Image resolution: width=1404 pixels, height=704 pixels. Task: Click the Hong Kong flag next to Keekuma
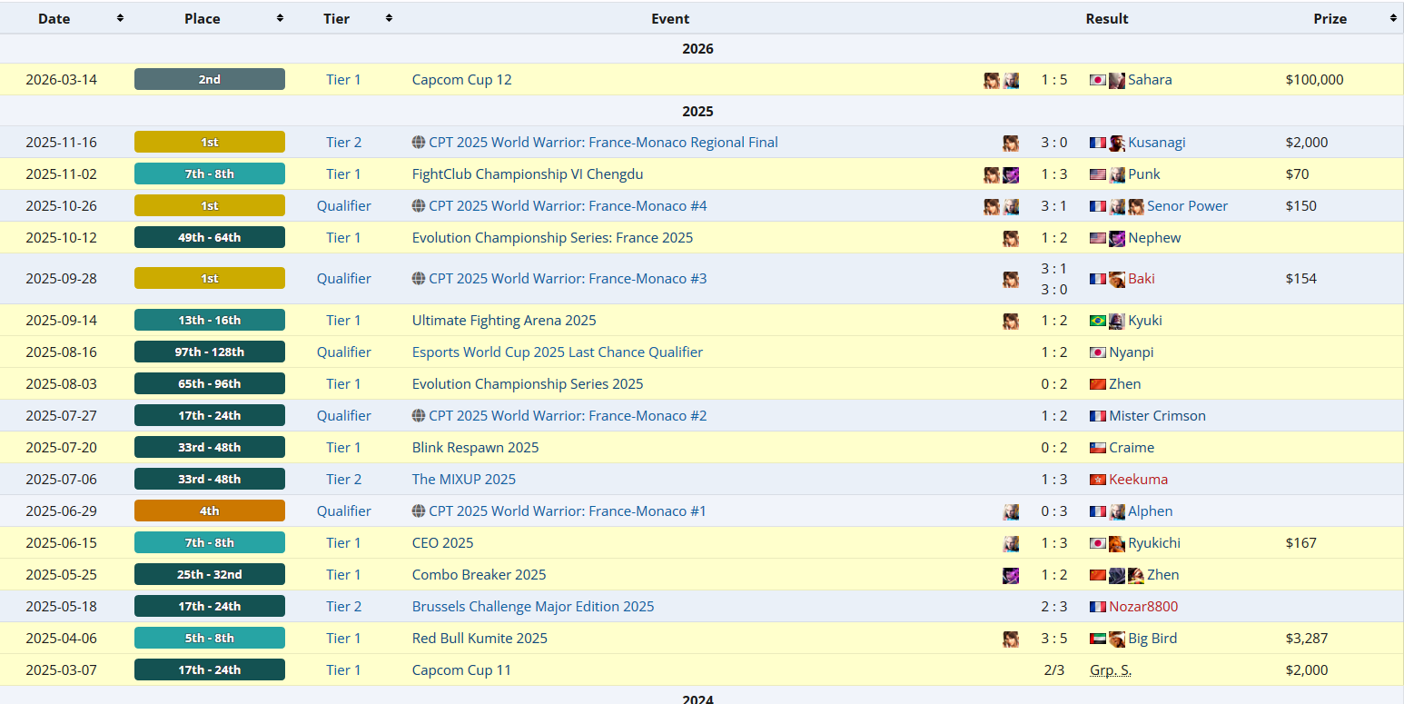(x=1097, y=480)
